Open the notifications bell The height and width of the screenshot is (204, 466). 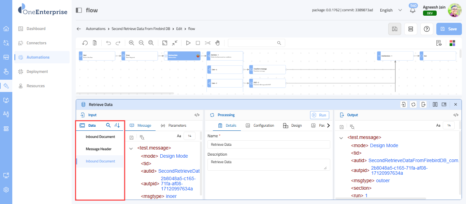click(413, 10)
